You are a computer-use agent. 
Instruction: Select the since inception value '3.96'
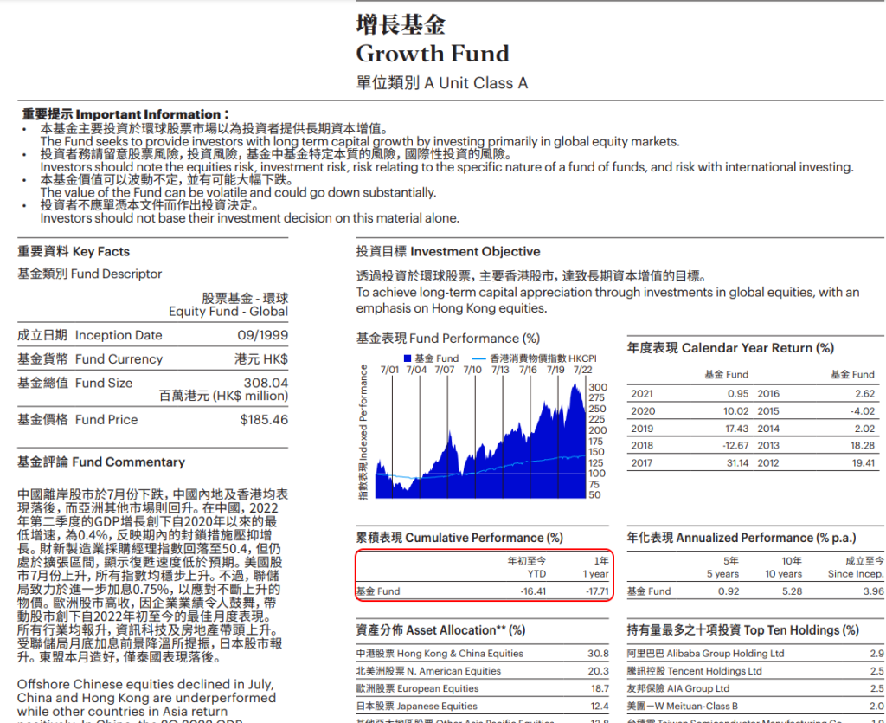tap(874, 591)
